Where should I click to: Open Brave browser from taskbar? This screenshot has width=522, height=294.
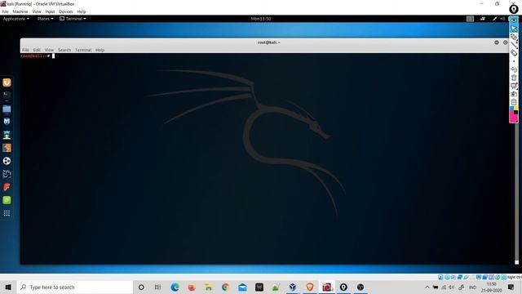click(310, 287)
